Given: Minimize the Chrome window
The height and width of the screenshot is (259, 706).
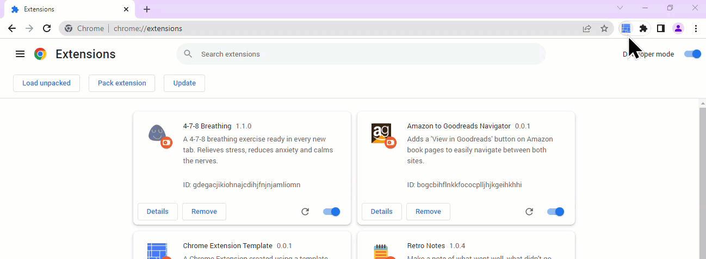Looking at the screenshot, I should click(x=645, y=8).
